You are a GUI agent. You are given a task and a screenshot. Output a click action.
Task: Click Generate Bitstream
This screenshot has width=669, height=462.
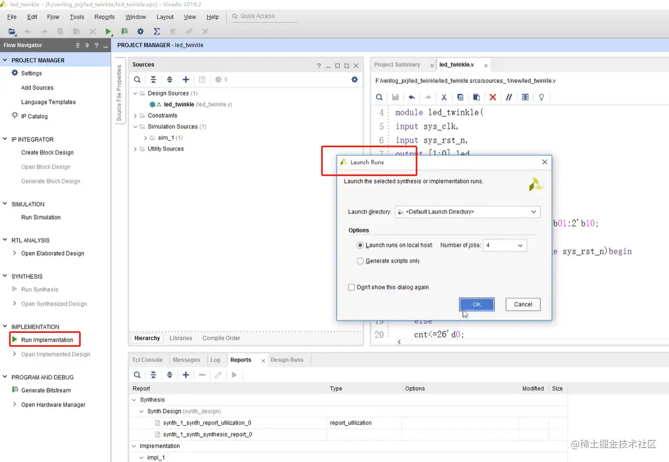(x=46, y=391)
